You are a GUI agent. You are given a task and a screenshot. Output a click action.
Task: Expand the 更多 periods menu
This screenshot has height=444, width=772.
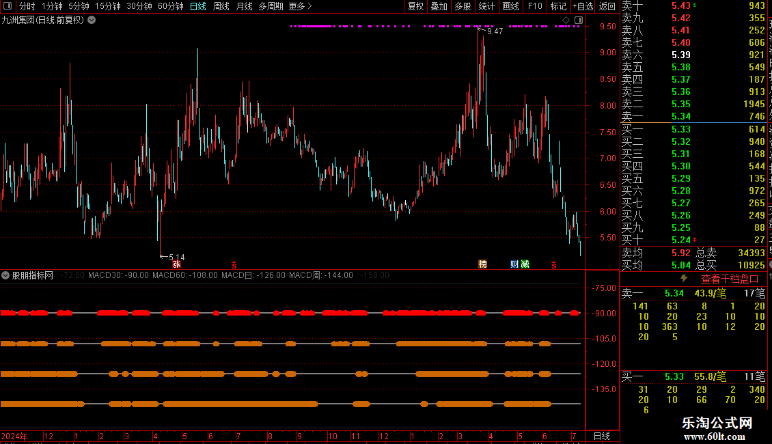click(301, 6)
